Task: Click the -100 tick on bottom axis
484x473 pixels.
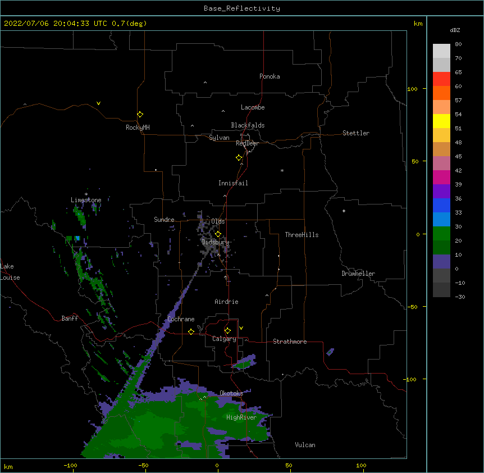Action: point(70,465)
